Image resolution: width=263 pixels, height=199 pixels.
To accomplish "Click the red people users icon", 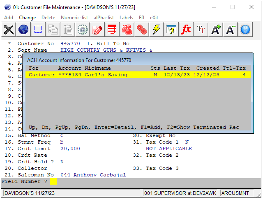I will click(x=127, y=30).
